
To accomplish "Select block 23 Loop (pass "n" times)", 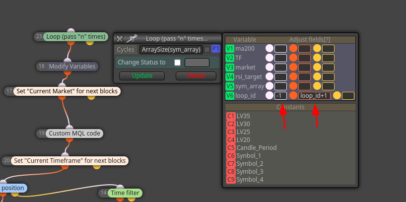I will 75,37.
